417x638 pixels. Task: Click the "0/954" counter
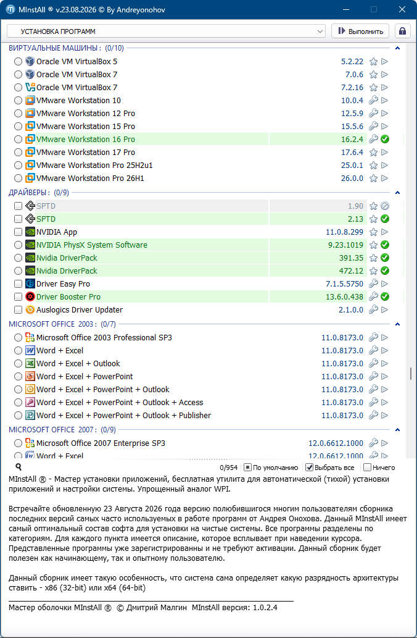pyautogui.click(x=228, y=468)
